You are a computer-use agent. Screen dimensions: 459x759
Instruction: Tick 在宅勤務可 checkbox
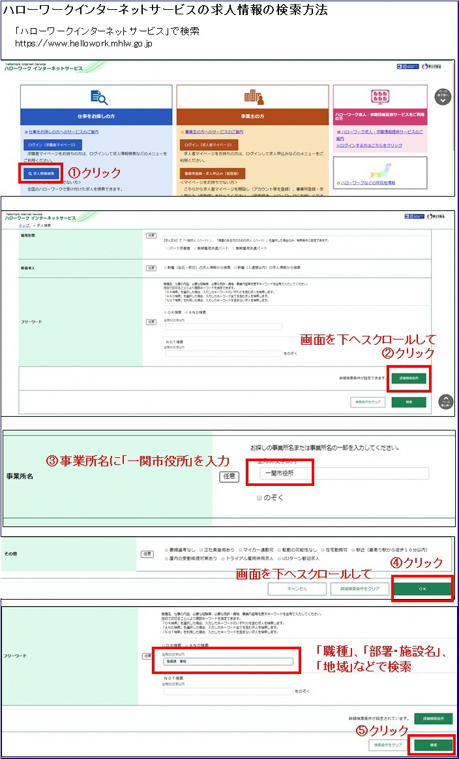(322, 550)
